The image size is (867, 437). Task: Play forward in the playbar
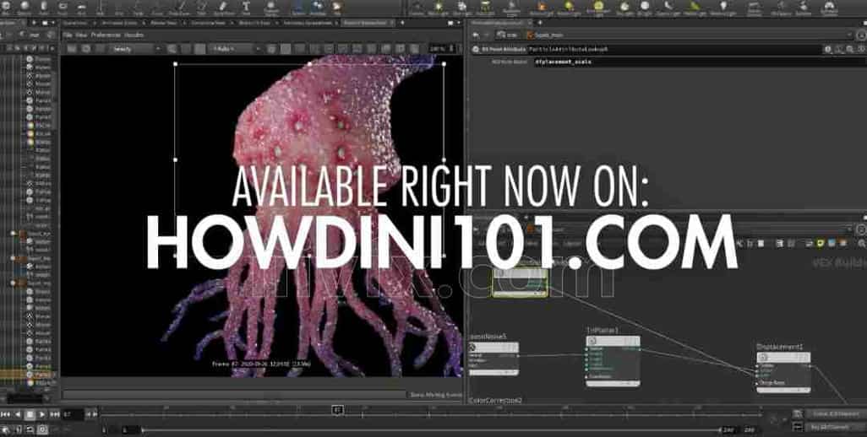pyautogui.click(x=42, y=414)
